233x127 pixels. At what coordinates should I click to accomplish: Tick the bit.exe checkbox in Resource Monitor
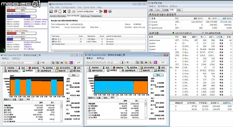tap(150, 22)
